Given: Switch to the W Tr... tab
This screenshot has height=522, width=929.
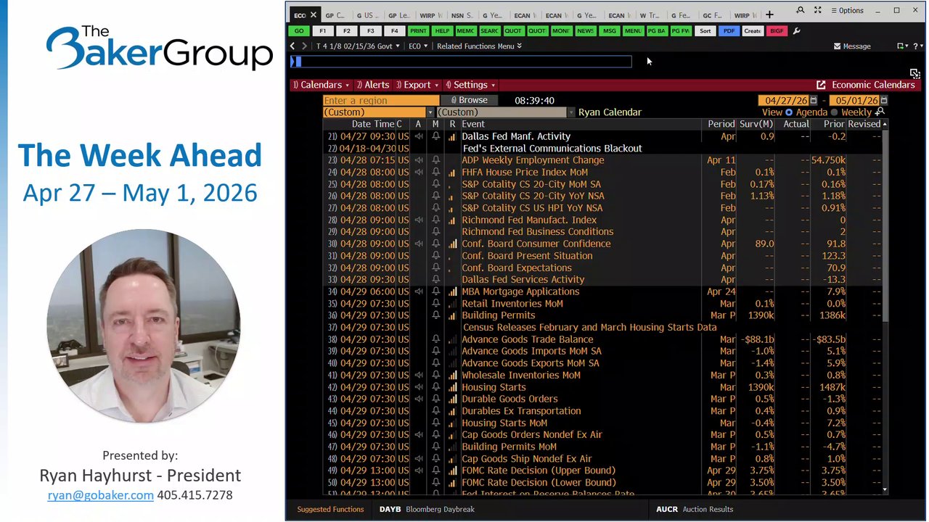Looking at the screenshot, I should tap(650, 14).
